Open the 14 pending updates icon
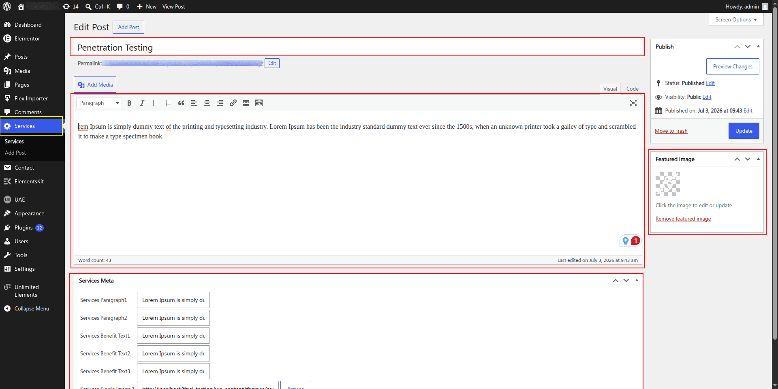 (71, 6)
